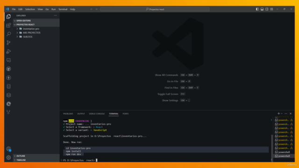Expand the OPEN EDITORS section
The height and width of the screenshot is (168, 299).
36,21
